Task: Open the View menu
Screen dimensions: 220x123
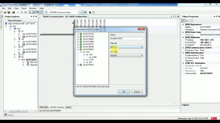Action: click(16, 9)
